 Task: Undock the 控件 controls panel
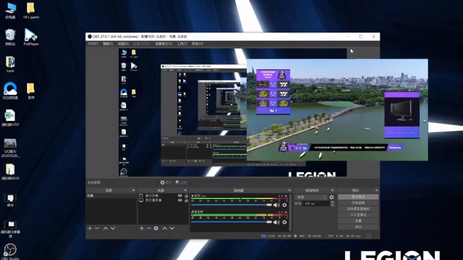377,190
